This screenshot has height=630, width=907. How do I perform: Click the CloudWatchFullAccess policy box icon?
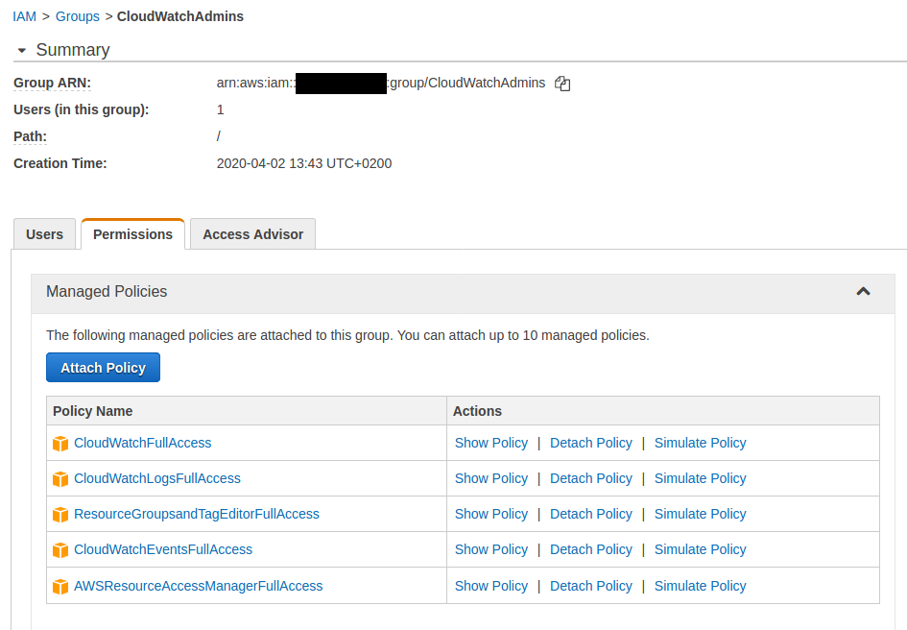(x=60, y=444)
